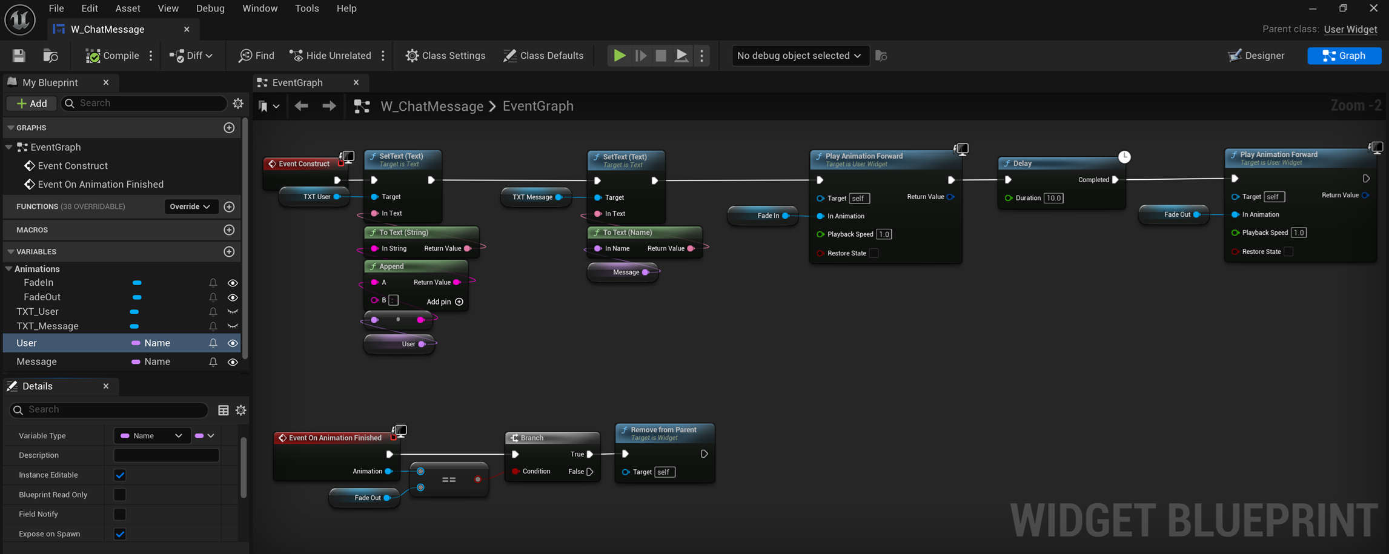Click the Add button in My Blueprint panel
This screenshot has width=1389, height=554.
point(31,103)
